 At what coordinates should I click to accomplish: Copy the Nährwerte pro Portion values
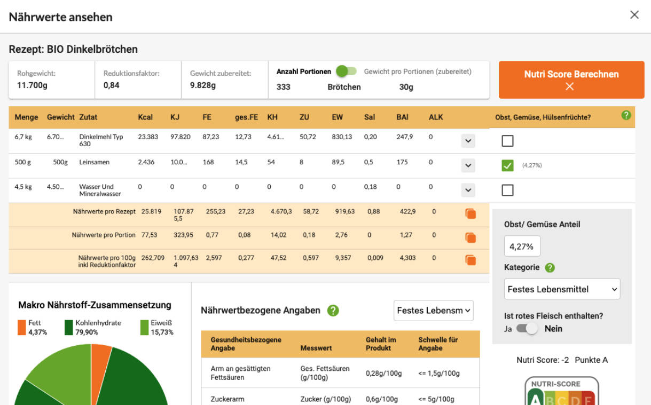click(x=470, y=237)
